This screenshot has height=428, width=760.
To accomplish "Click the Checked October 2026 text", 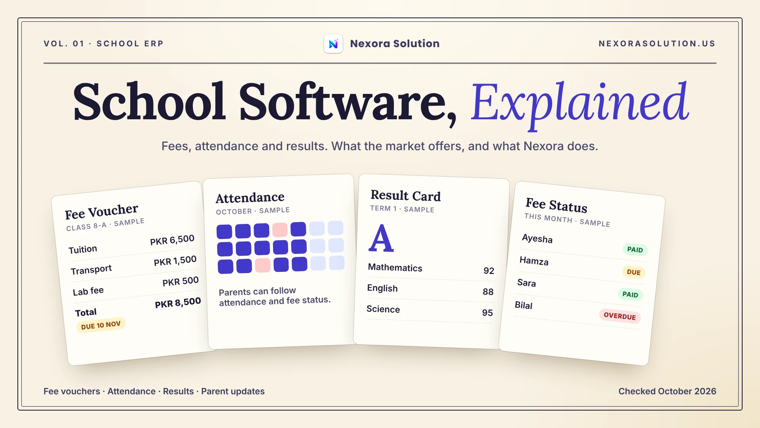I will click(667, 391).
